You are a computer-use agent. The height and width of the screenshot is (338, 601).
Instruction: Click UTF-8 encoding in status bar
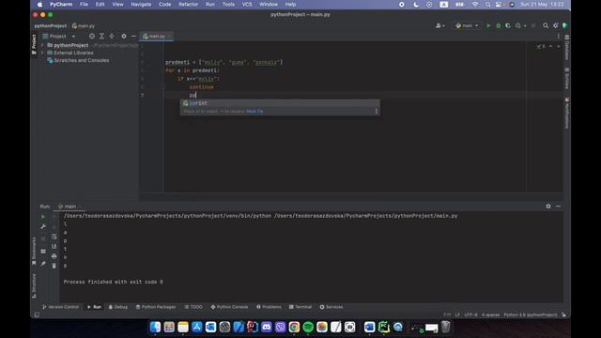470,315
